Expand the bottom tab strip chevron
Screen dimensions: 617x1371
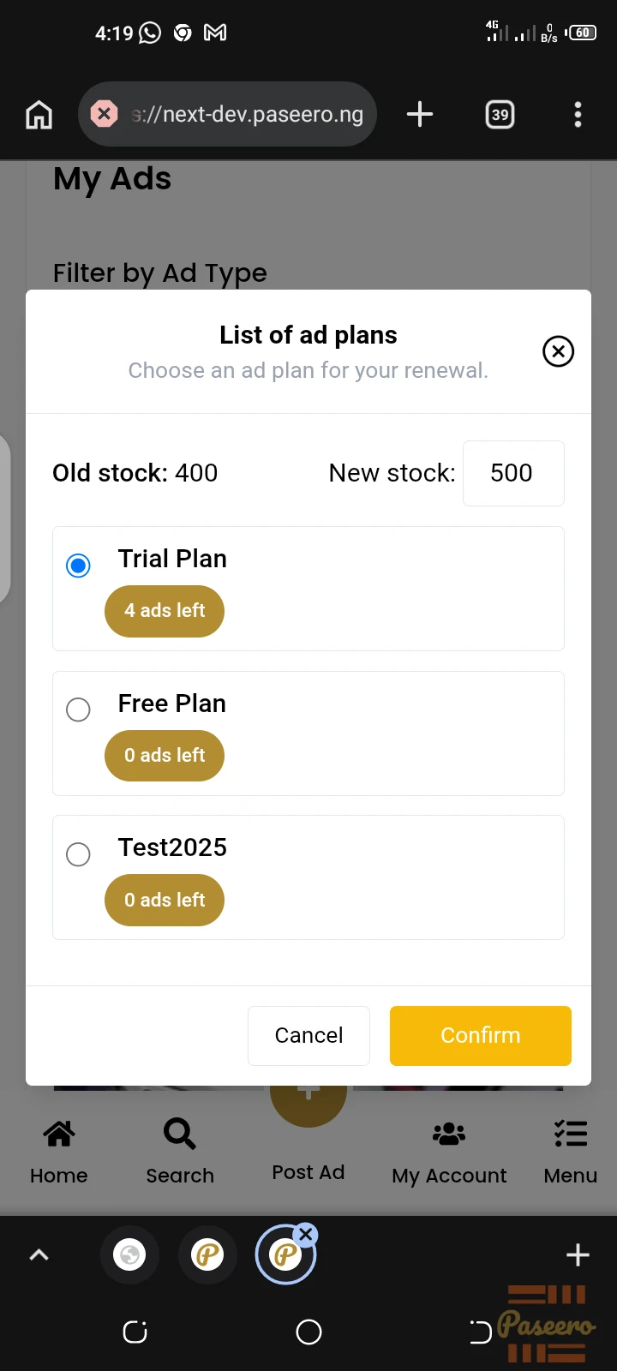pyautogui.click(x=39, y=1255)
